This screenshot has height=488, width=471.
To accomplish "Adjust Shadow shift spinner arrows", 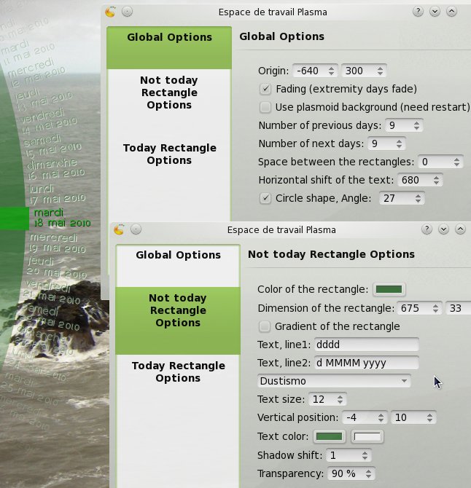I will tap(365, 456).
